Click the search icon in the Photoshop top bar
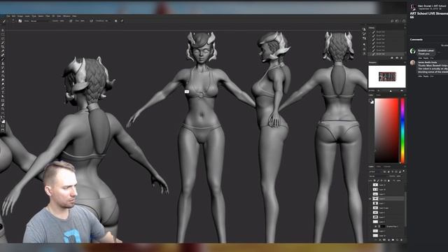Screen dimensions: 448x252 tap(392, 21)
